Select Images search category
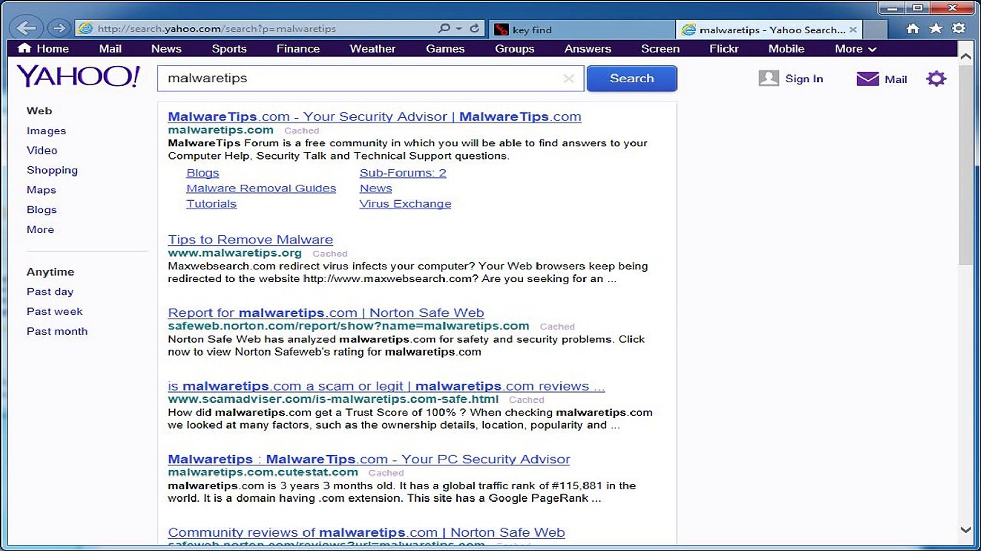Image resolution: width=981 pixels, height=551 pixels. (x=46, y=131)
